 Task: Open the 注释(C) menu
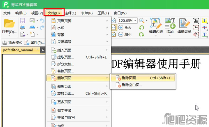(x=70, y=13)
